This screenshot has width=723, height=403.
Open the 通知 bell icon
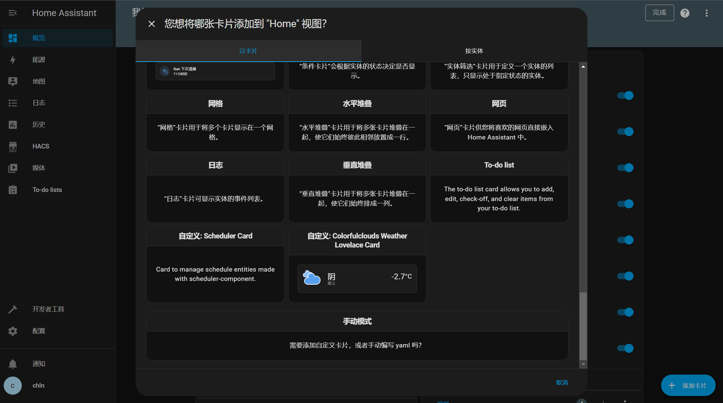click(x=13, y=364)
